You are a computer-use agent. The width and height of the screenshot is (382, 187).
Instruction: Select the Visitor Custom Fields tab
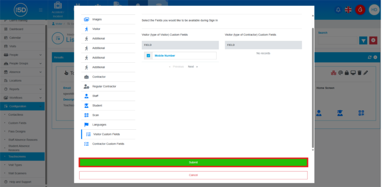(x=108, y=134)
